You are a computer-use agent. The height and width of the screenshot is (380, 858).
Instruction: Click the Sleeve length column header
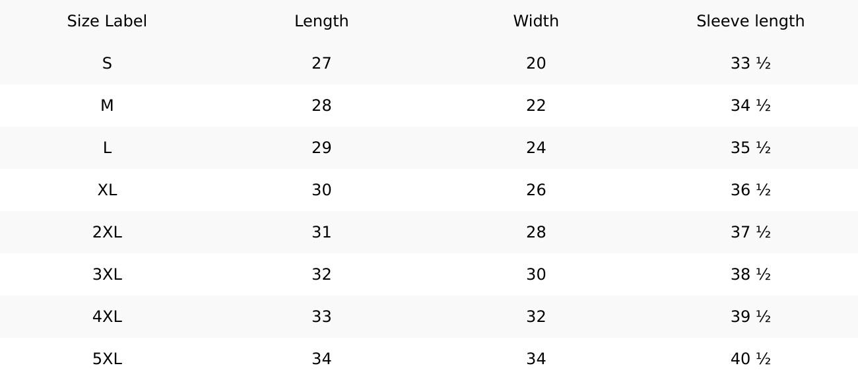(x=750, y=21)
